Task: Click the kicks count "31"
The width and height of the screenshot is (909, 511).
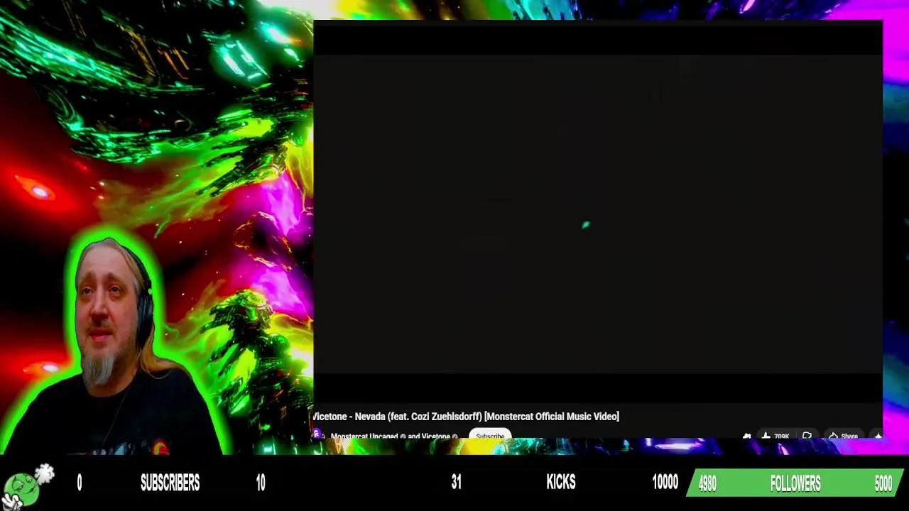Action: coord(456,483)
